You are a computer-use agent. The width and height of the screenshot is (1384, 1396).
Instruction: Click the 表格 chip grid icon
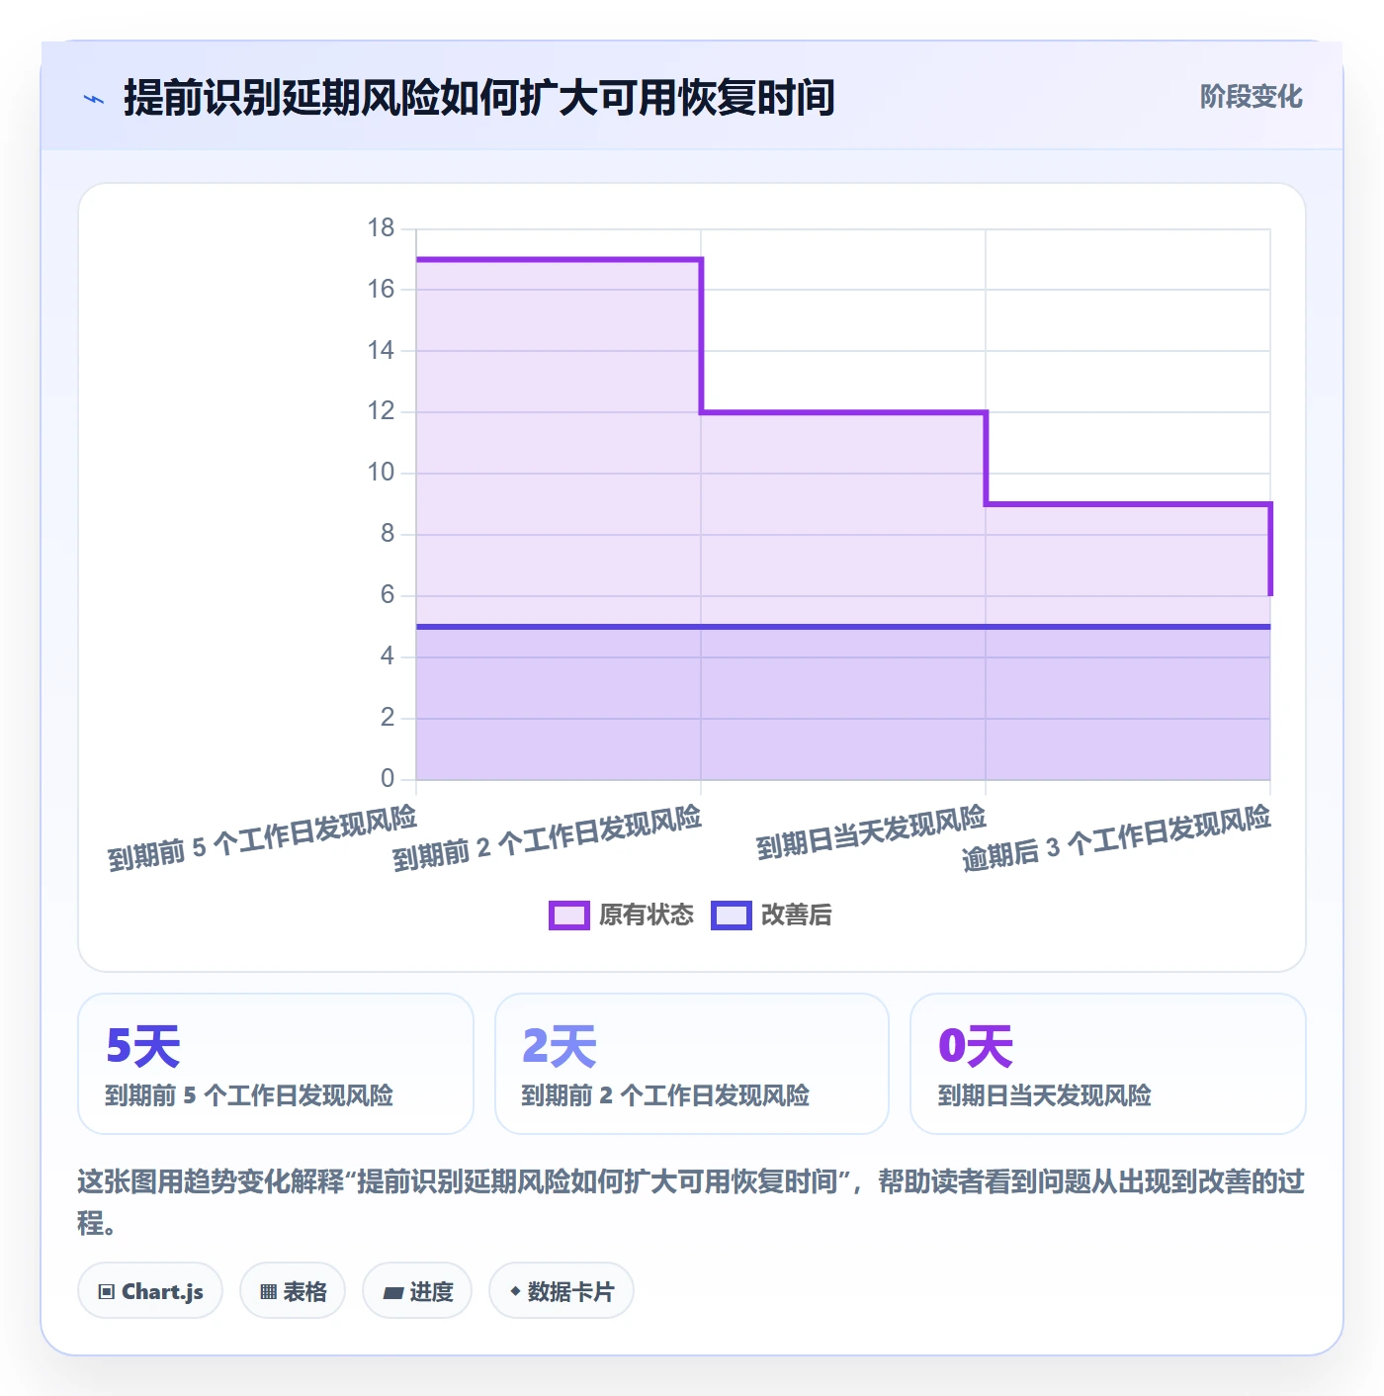[x=268, y=1292]
